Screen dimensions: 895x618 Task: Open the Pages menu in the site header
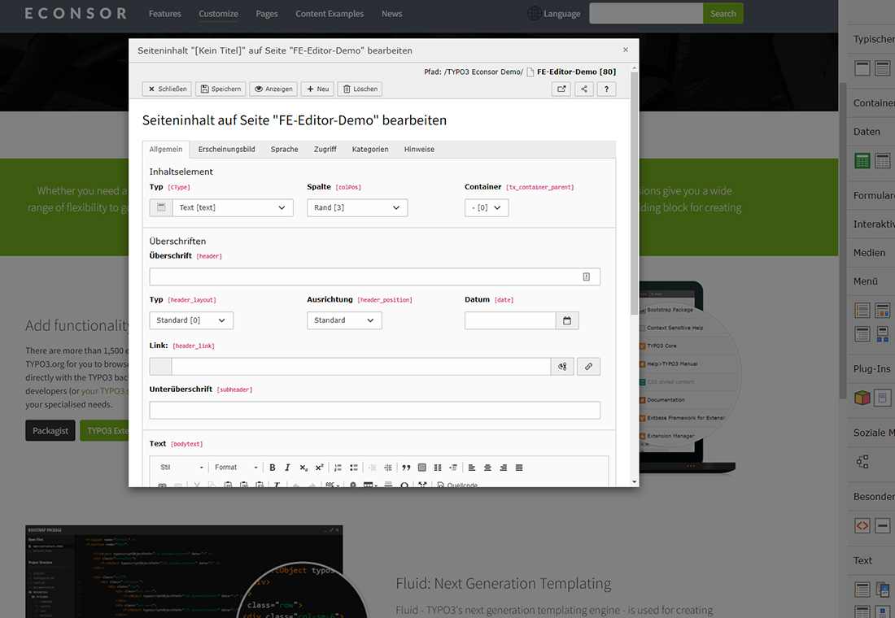[x=267, y=14]
